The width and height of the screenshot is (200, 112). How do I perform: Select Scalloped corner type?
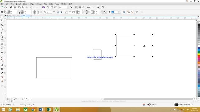[70, 12]
